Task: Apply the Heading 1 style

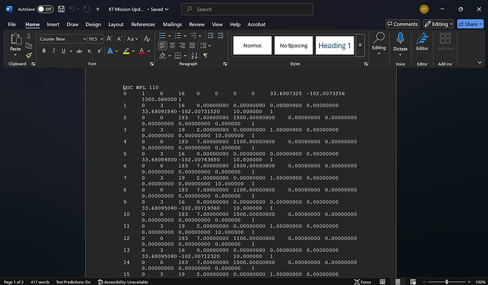Action: tap(335, 45)
